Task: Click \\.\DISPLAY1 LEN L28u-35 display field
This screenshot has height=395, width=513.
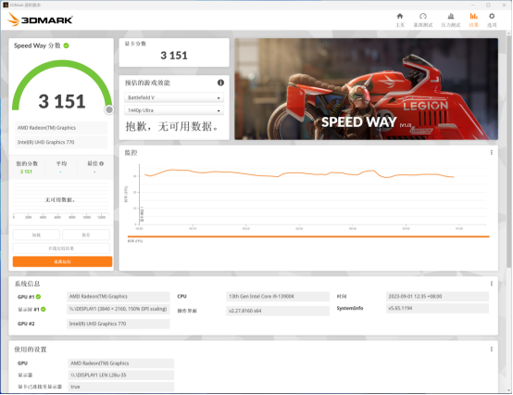Action: tap(121, 375)
